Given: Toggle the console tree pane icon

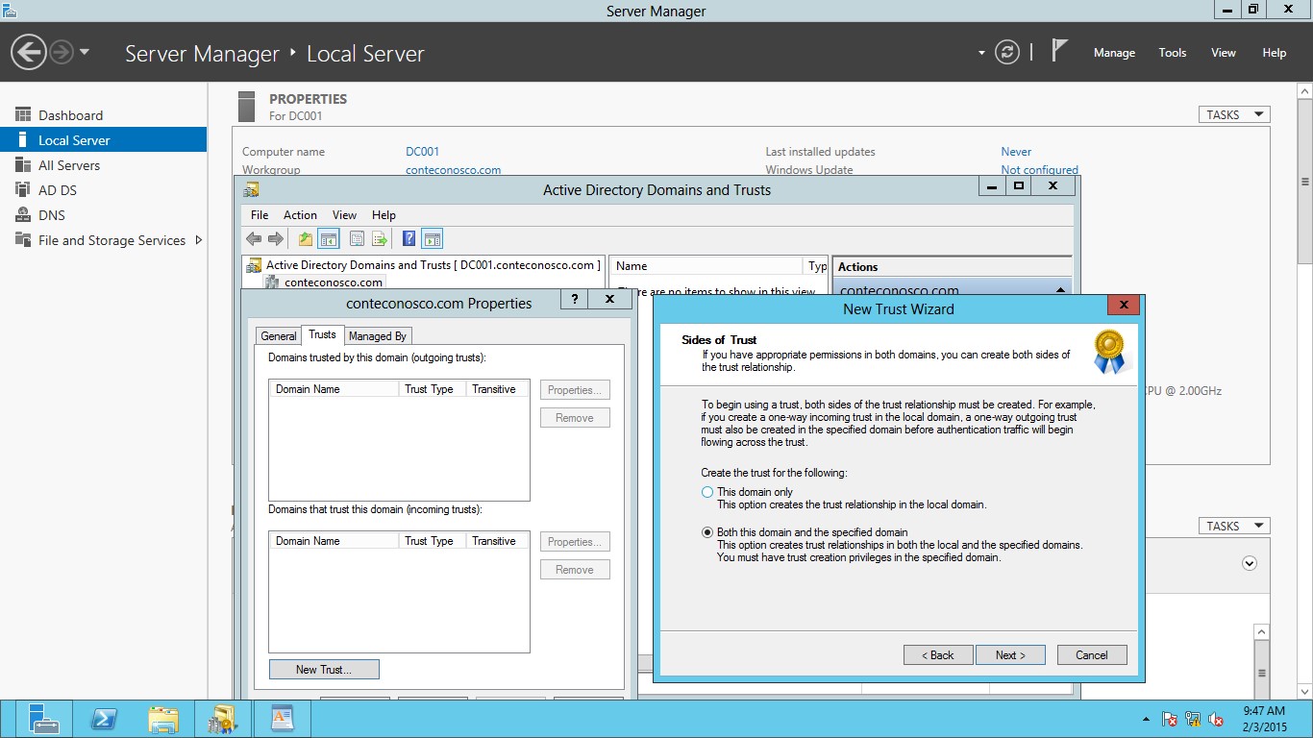Looking at the screenshot, I should (x=328, y=238).
